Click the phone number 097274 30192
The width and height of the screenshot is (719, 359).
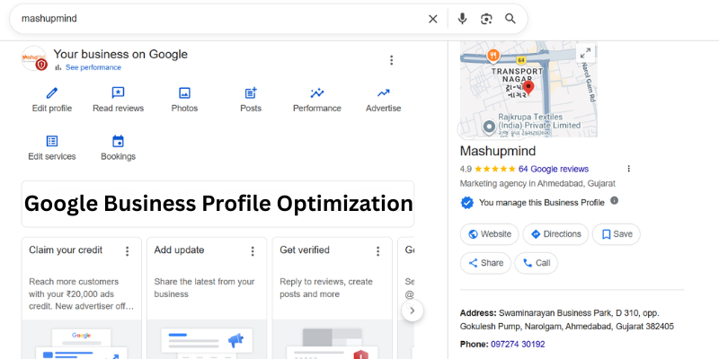(518, 344)
